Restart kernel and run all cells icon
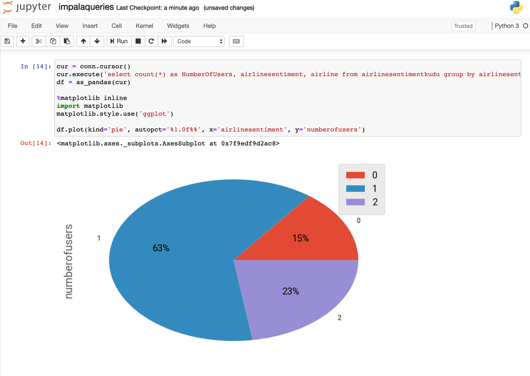Viewport: 530px width, 376px height. [x=164, y=41]
